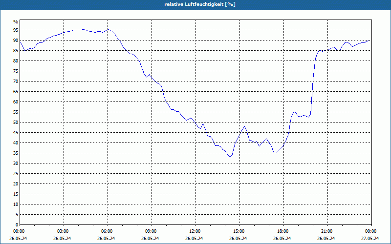This screenshot has height=244, width=391.
Task: Select the 20 y-axis label
Action: coord(16,184)
